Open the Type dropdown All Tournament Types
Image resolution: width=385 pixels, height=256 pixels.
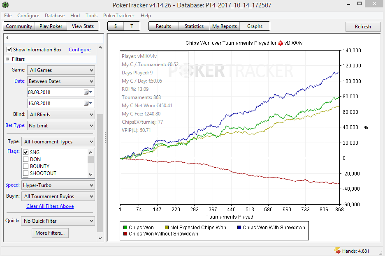58,142
